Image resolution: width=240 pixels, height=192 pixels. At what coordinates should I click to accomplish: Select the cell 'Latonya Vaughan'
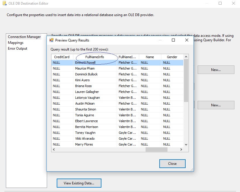coord(95,98)
